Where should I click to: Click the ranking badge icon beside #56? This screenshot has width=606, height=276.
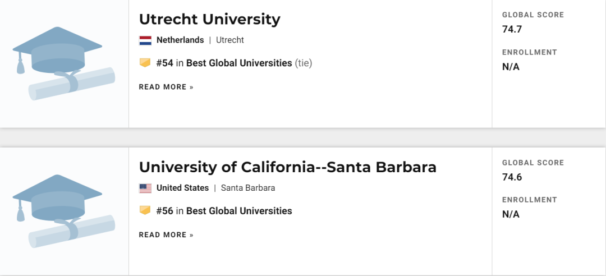(x=145, y=211)
